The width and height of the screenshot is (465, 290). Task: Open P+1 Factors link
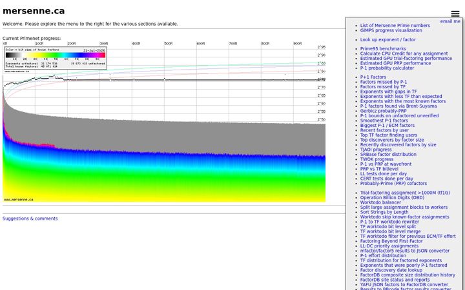tap(373, 77)
